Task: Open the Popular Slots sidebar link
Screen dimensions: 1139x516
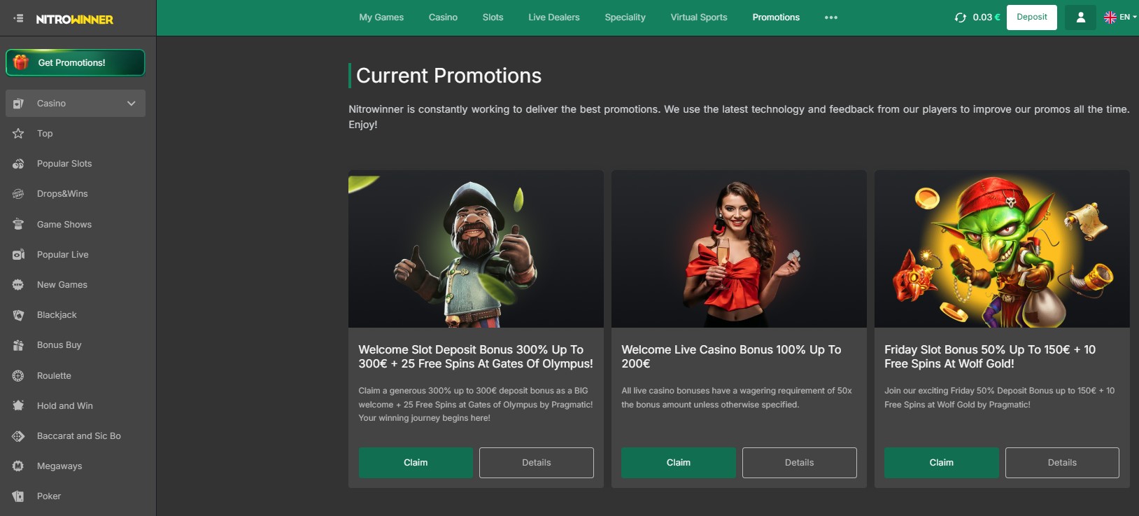Action: coord(64,164)
